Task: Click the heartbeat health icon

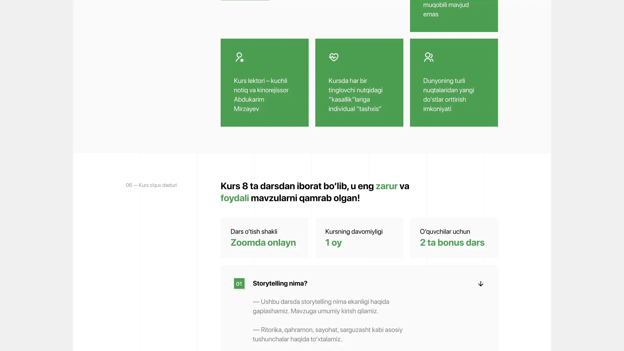Action: click(334, 57)
